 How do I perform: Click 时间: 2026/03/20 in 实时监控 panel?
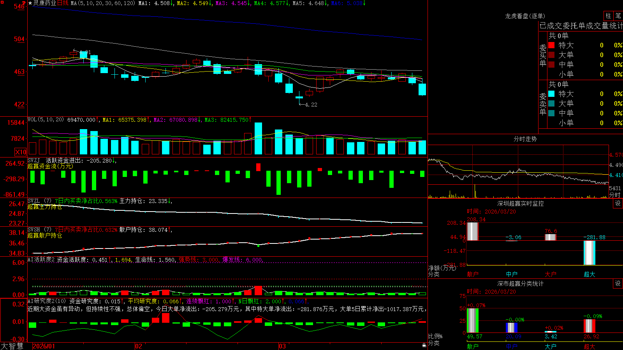[x=491, y=212]
